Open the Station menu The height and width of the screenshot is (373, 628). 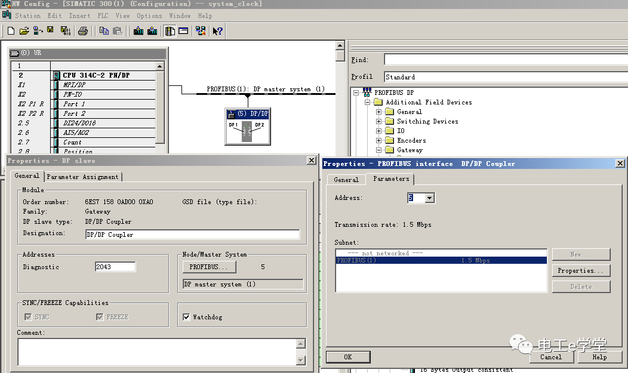coord(27,16)
